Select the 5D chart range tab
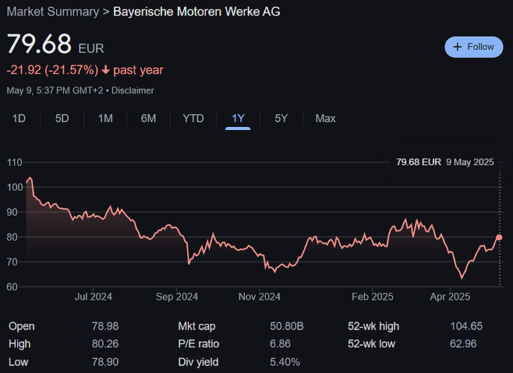The height and width of the screenshot is (373, 513). (62, 118)
